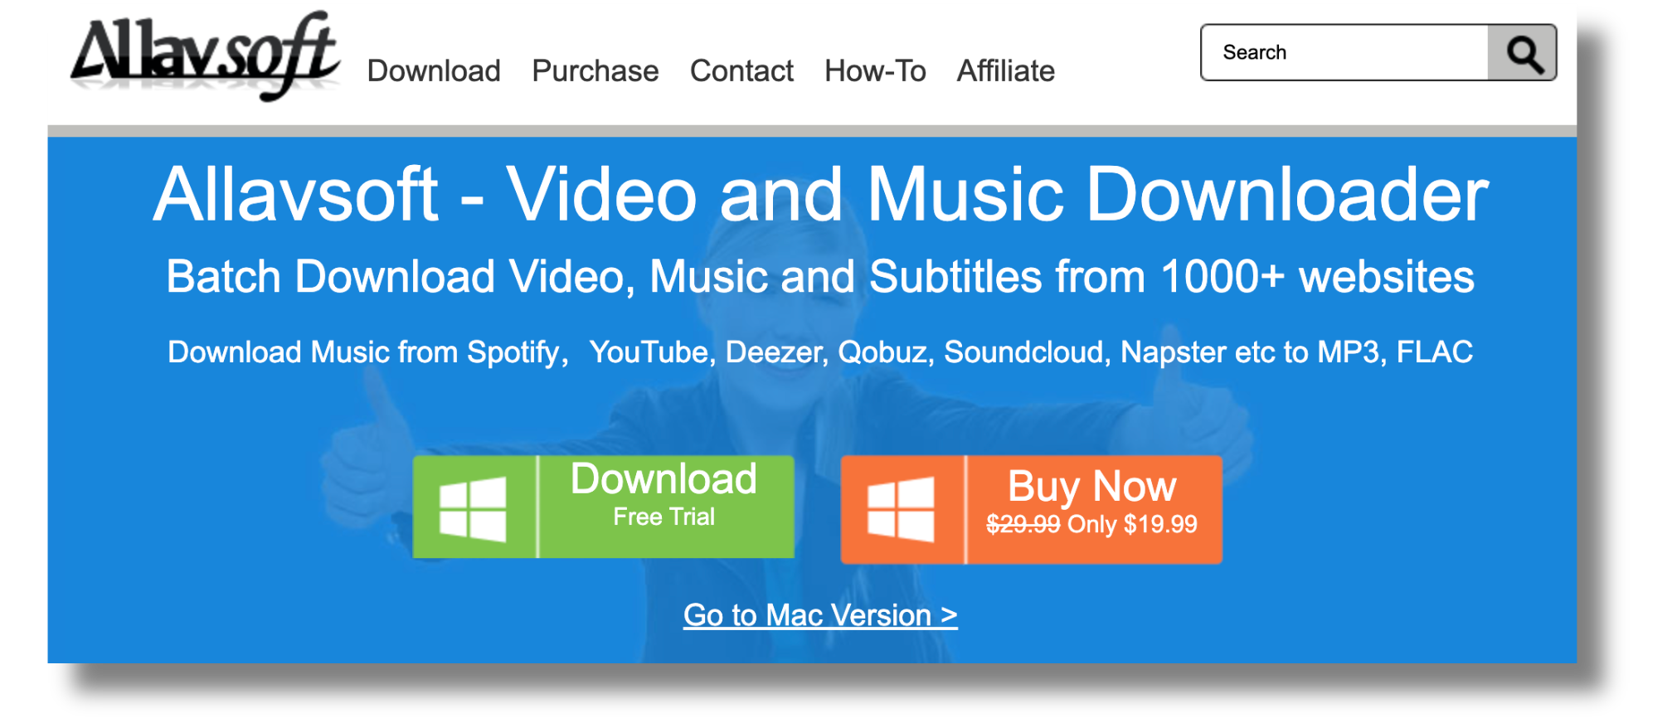Click the Download Music from Spotify description line
The image size is (1677, 723).
tap(820, 352)
